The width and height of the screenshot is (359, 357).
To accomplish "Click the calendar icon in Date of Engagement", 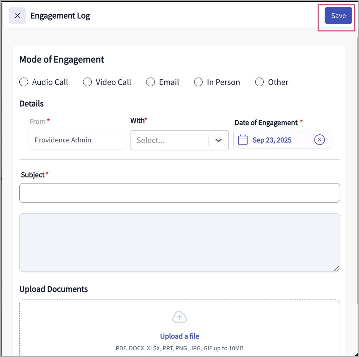I will (x=243, y=140).
